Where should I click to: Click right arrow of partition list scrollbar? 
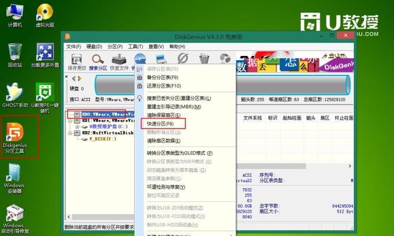(350, 166)
